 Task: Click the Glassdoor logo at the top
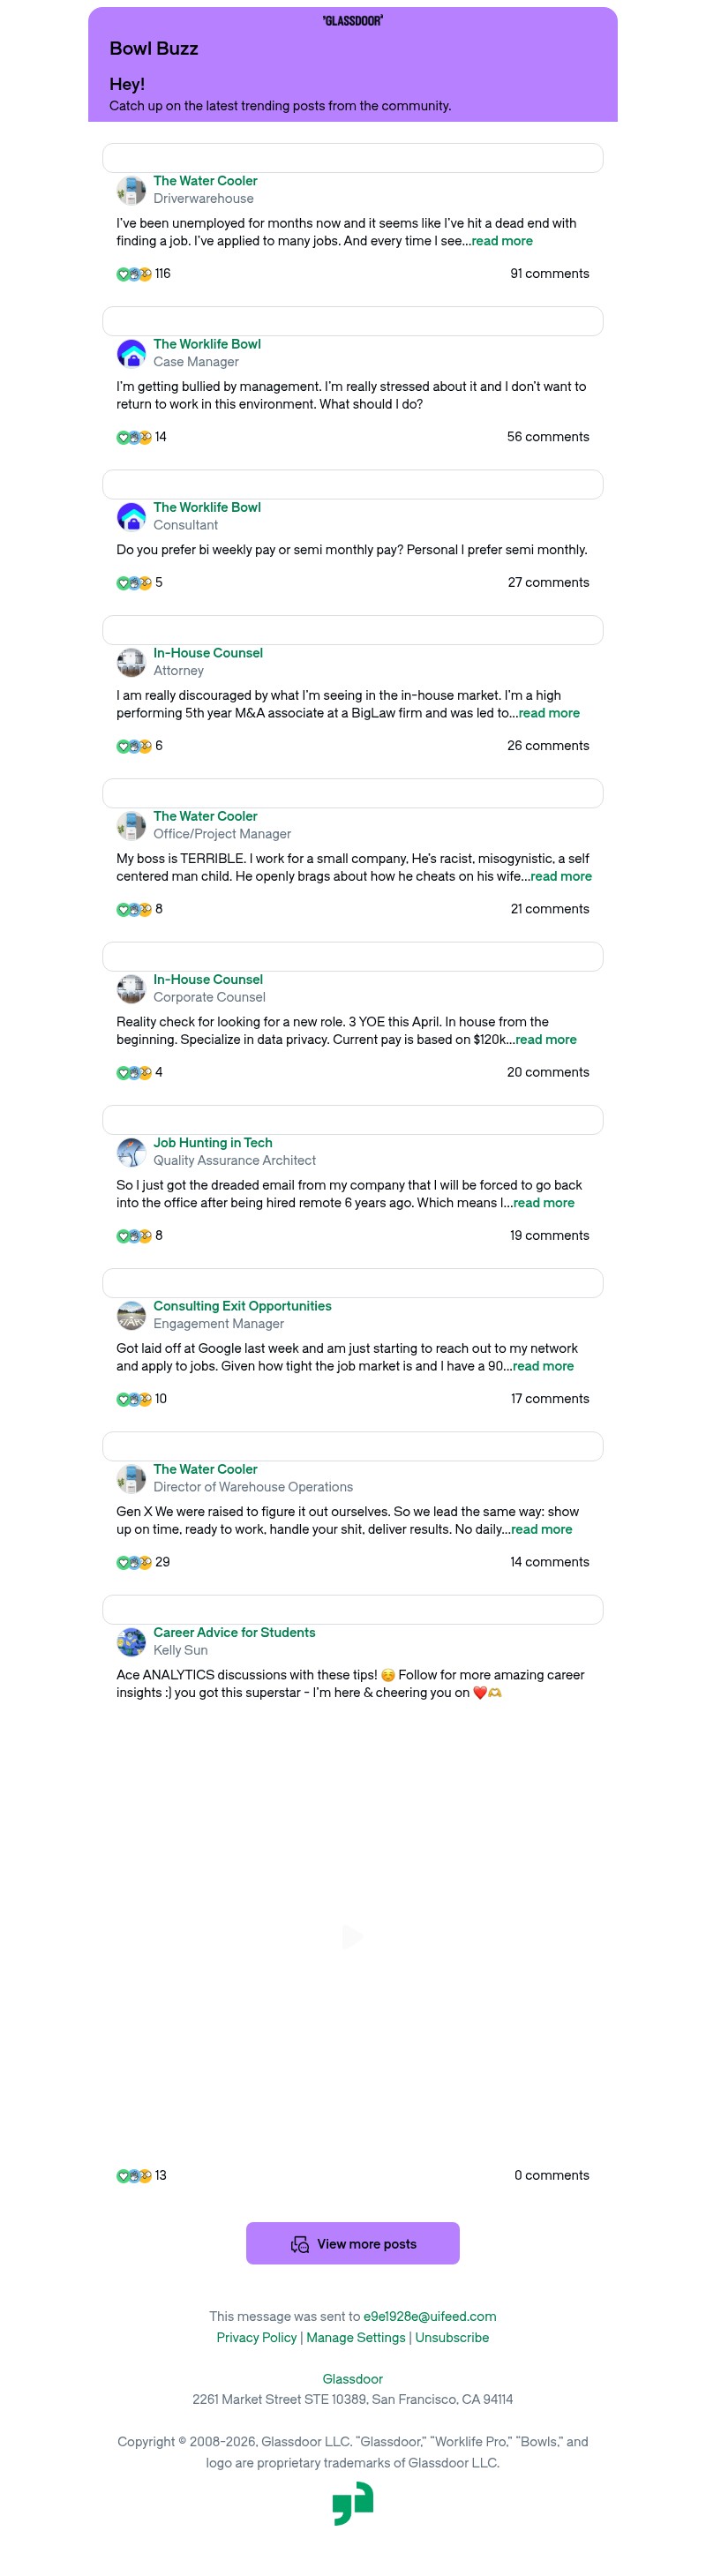point(352,21)
